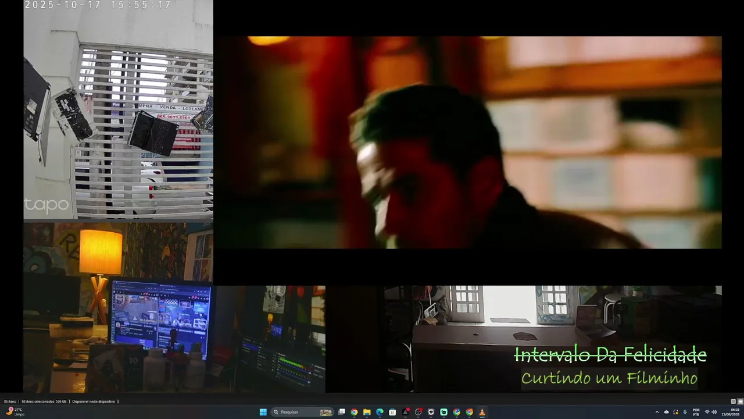
Task: Click the 2025-10-17 camera timestamp
Action: point(98,5)
